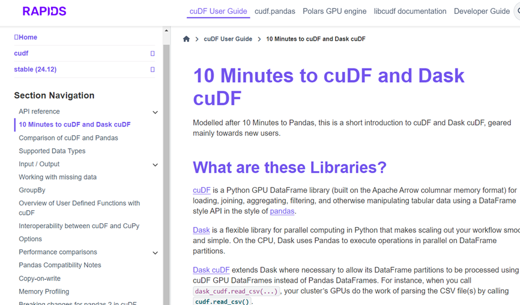Expand the Performance comparisons chevron
The image size is (520, 305).
click(x=155, y=253)
